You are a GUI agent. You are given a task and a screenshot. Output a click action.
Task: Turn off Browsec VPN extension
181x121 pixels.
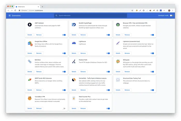[x=152, y=35]
